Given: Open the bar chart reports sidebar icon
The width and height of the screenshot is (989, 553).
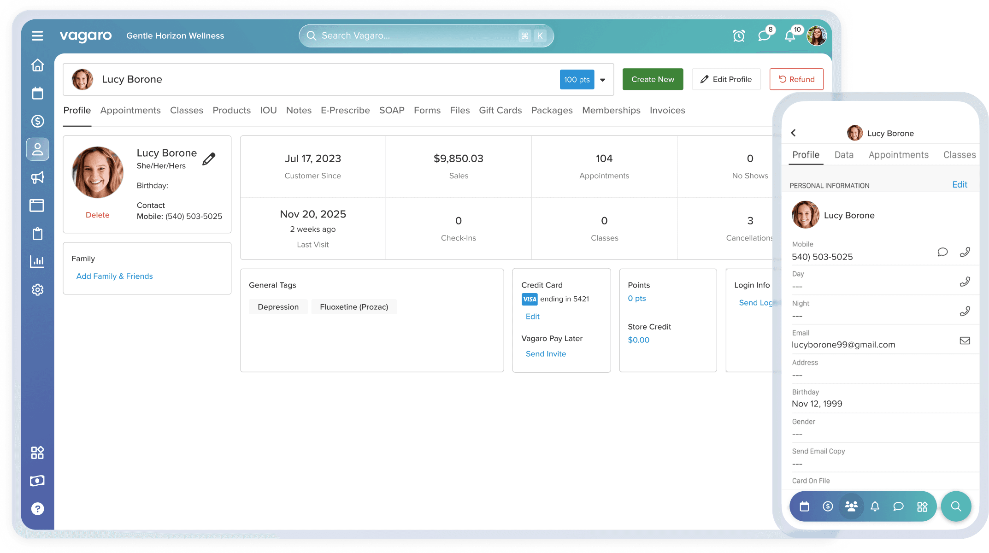Looking at the screenshot, I should [x=37, y=262].
